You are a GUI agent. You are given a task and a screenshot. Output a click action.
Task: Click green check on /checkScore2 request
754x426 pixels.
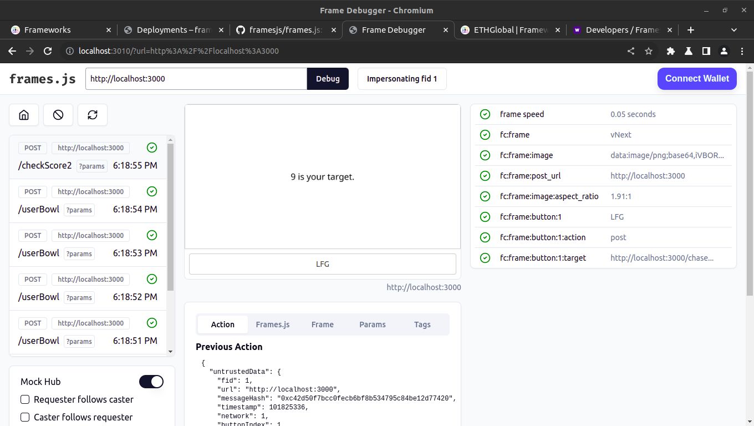[152, 148]
